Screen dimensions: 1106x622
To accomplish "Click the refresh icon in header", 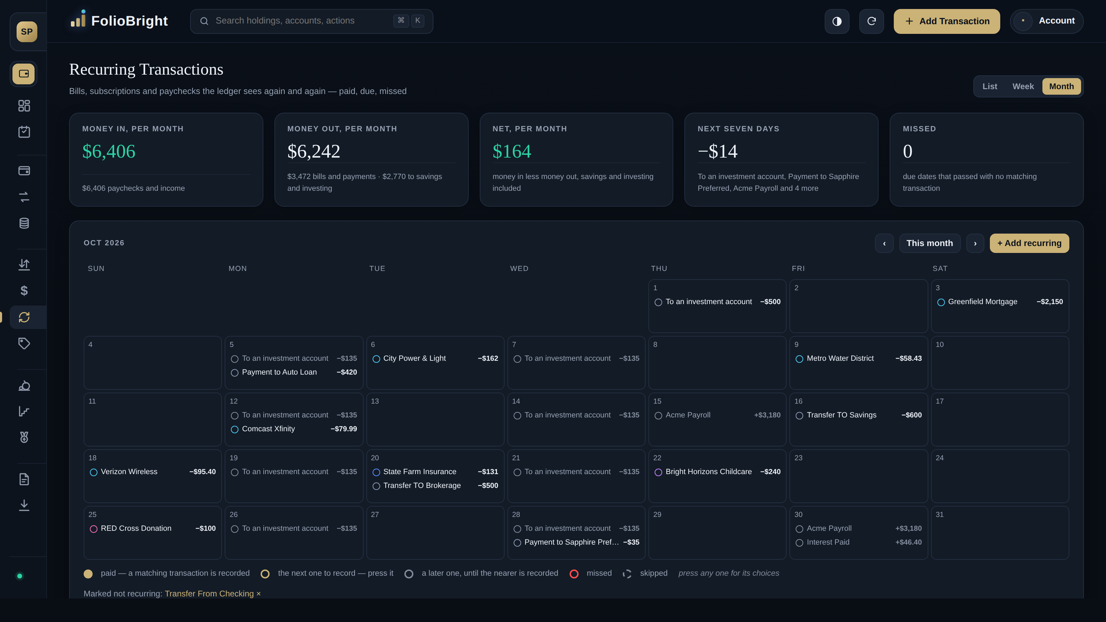I will click(871, 21).
